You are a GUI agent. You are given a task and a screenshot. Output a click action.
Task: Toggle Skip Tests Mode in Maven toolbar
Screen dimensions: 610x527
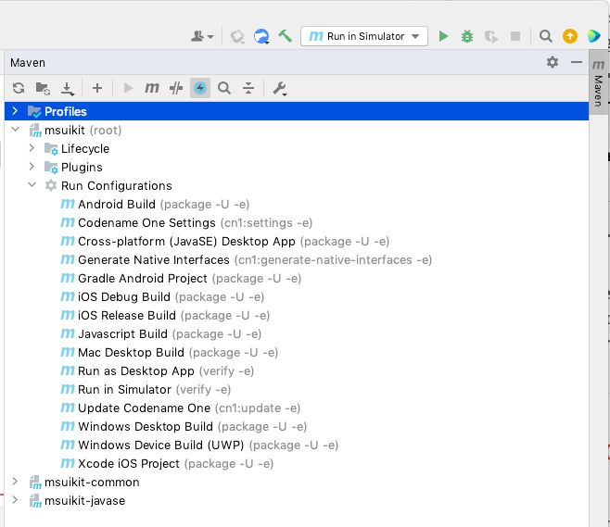click(200, 88)
